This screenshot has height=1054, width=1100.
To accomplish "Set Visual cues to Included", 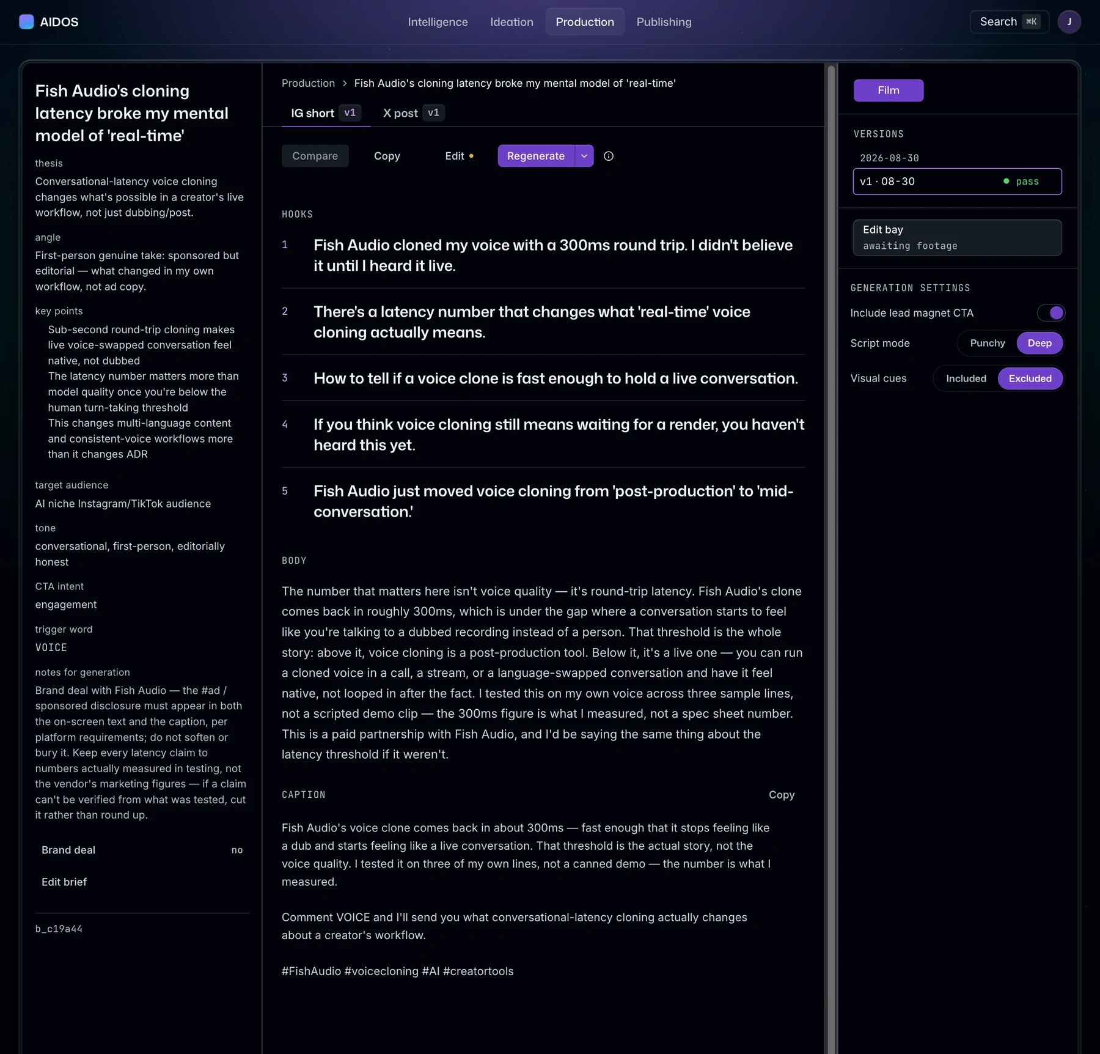I will pyautogui.click(x=966, y=378).
